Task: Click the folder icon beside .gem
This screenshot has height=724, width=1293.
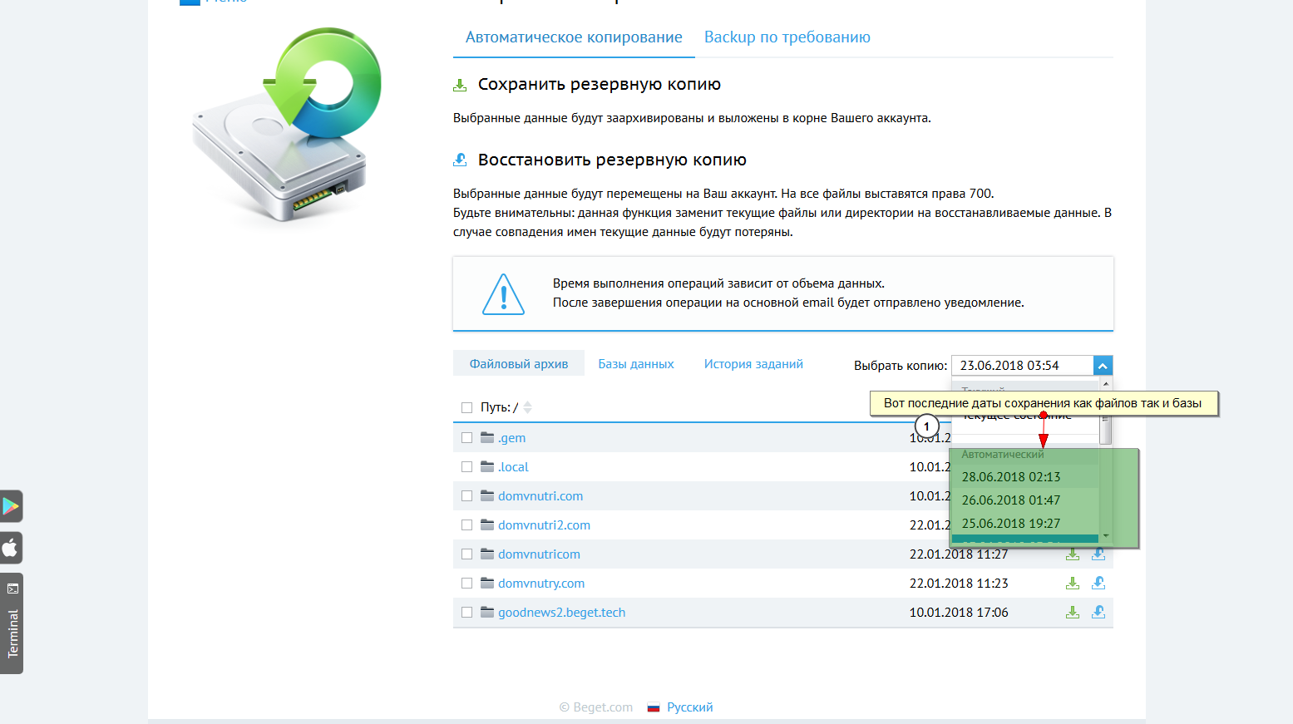Action: 487,437
